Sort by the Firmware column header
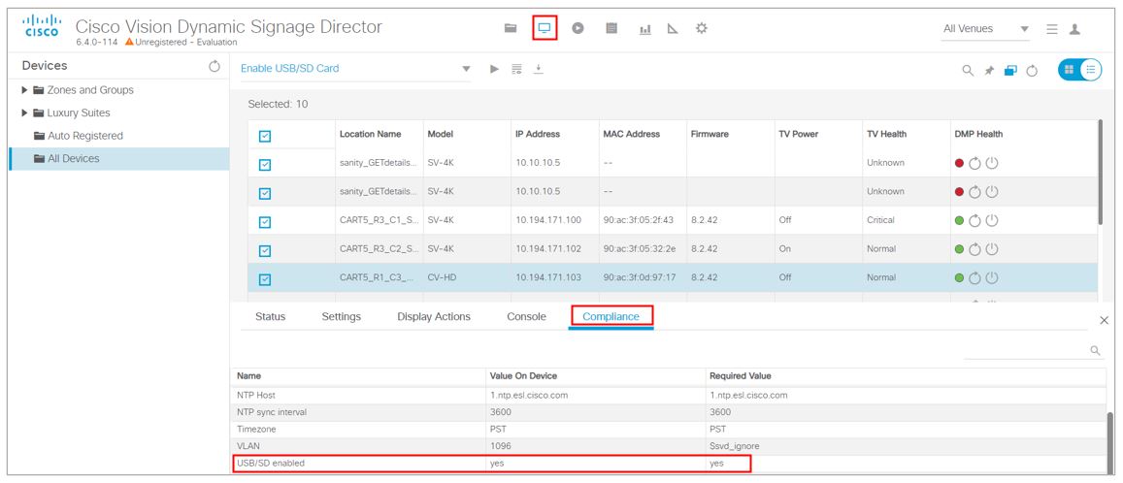Viewport: 1123px width, 483px height. point(710,134)
